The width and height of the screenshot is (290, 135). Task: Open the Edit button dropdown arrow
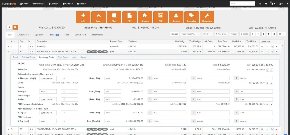212,34
